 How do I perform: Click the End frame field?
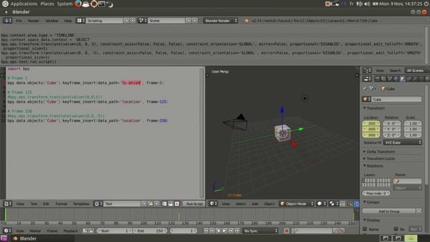(150, 231)
